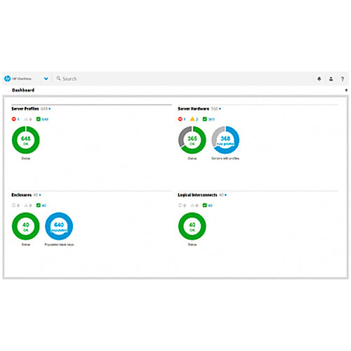Image resolution: width=351 pixels, height=351 pixels.
Task: Open the Logical Interconnects heading link
Action: click(197, 195)
